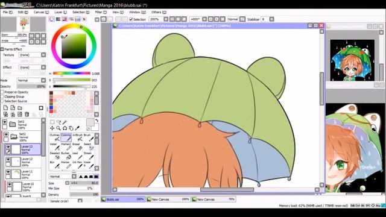The image size is (386, 217).
Task: Adjust the layer Opacity slider
Action: (31, 87)
